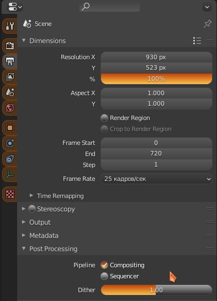Disable the Compositing pipeline checkbox
The image size is (217, 301).
[x=104, y=265]
